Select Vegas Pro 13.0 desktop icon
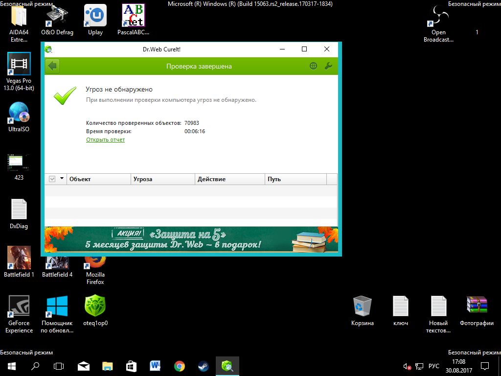 pyautogui.click(x=19, y=71)
